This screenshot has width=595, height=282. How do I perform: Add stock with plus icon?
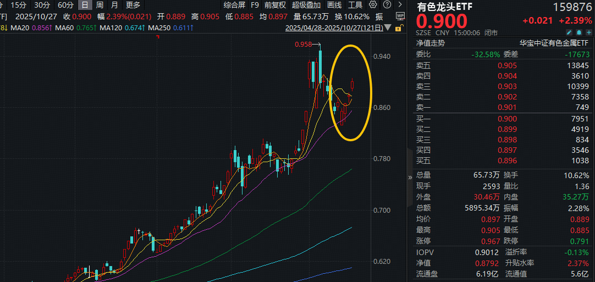coord(588,32)
